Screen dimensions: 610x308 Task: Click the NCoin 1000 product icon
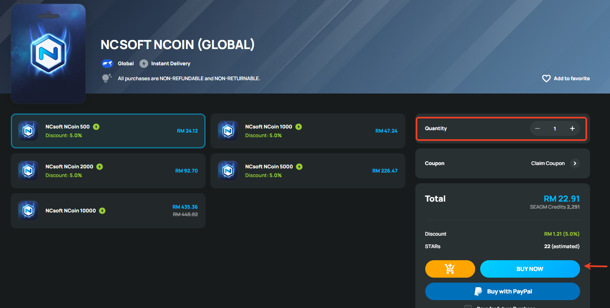tap(228, 131)
